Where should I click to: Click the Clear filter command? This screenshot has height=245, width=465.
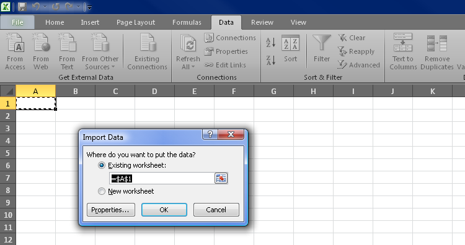click(352, 38)
